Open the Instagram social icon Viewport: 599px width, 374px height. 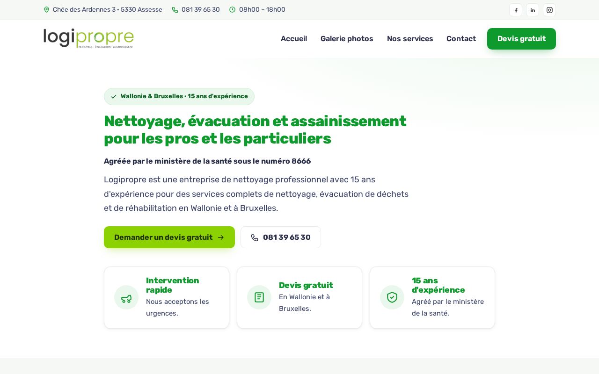pos(549,10)
